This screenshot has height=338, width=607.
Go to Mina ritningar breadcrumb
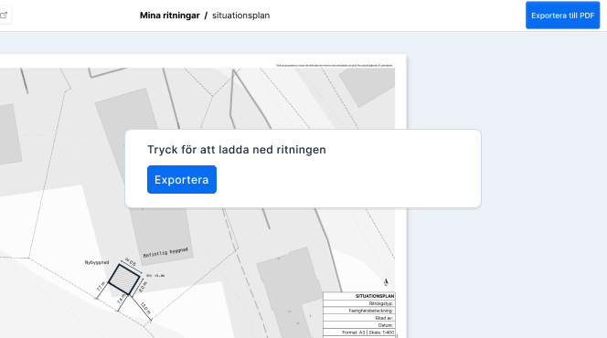point(169,16)
